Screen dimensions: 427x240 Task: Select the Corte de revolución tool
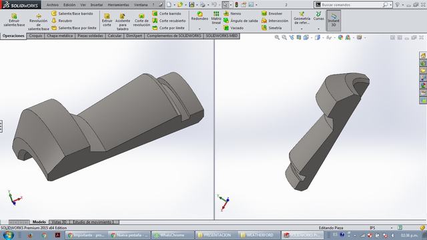point(141,20)
